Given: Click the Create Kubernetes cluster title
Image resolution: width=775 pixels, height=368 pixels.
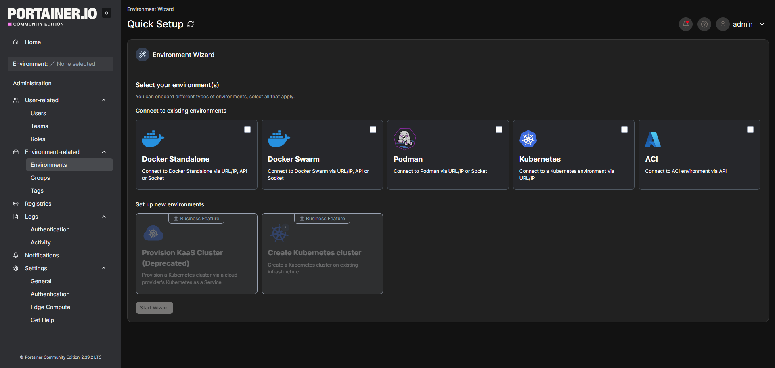Looking at the screenshot, I should tap(314, 253).
